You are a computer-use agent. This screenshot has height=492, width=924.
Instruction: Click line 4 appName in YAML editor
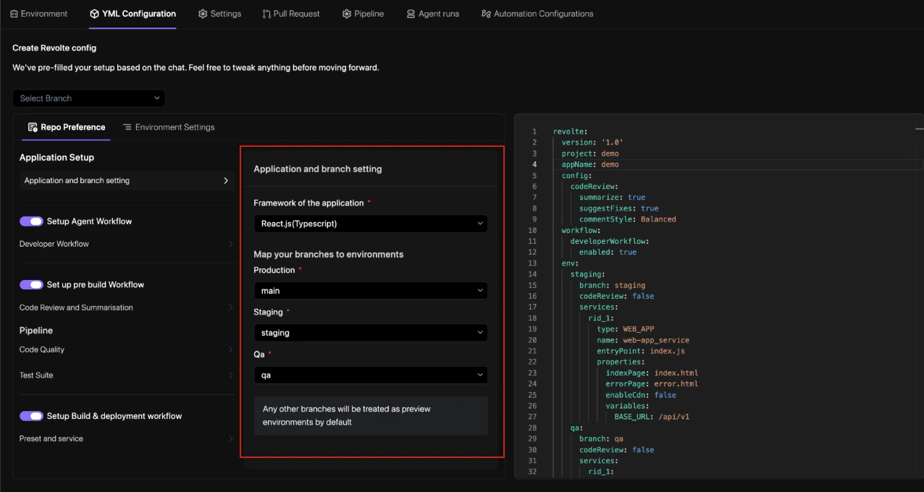[590, 164]
